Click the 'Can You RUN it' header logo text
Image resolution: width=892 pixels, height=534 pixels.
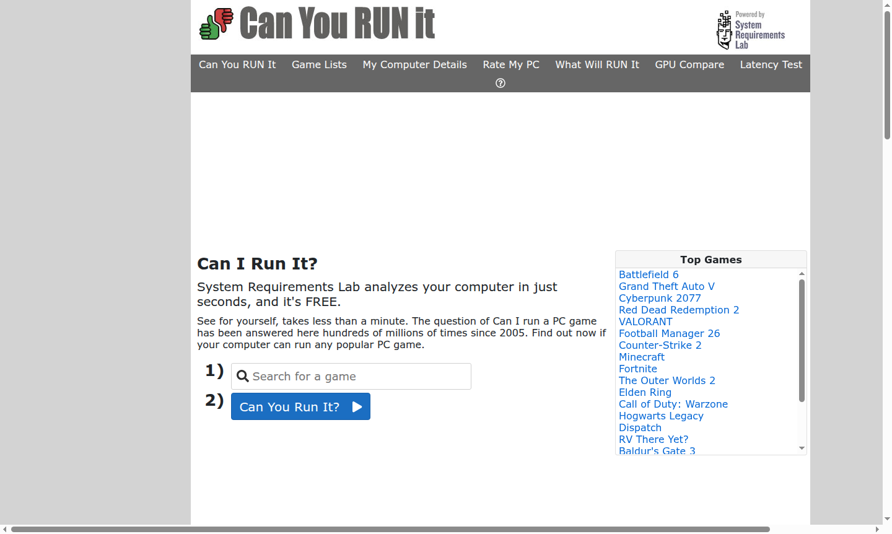(337, 24)
